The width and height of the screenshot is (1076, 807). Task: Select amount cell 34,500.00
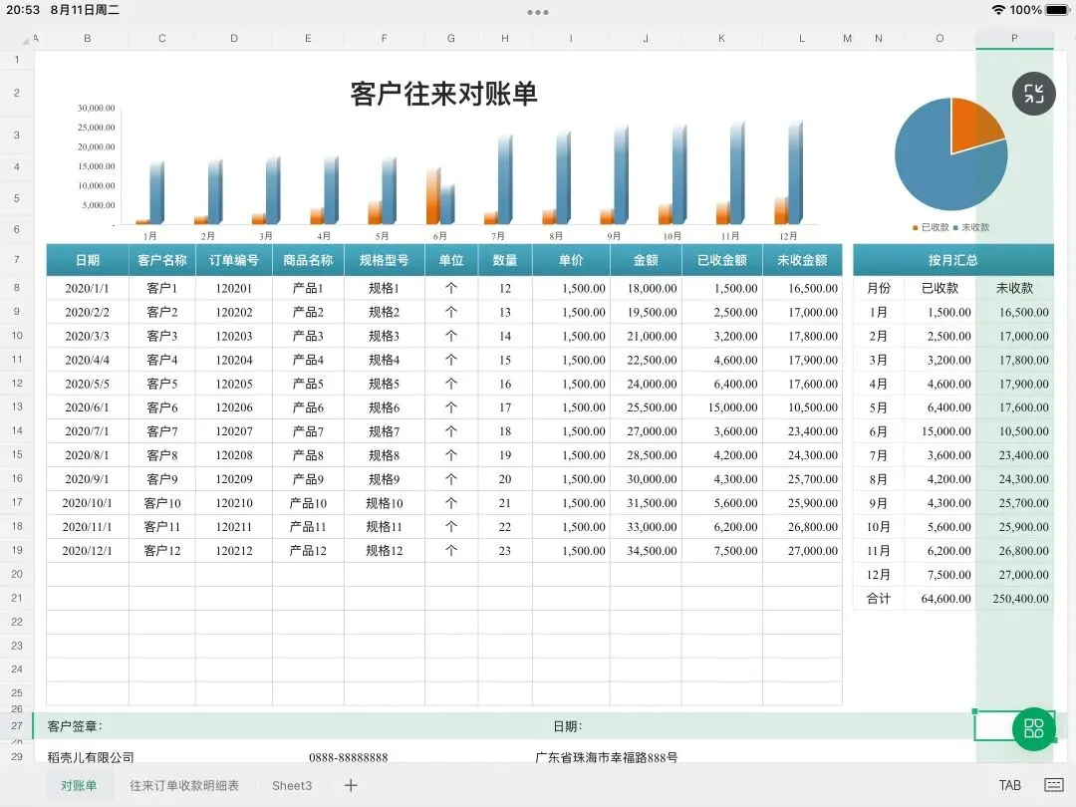click(646, 550)
